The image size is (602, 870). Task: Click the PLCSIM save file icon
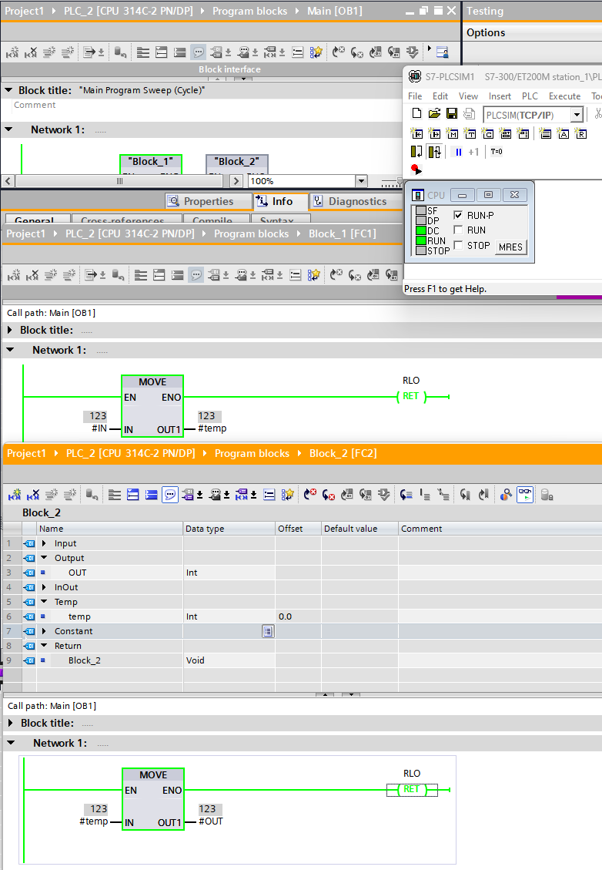(x=452, y=114)
